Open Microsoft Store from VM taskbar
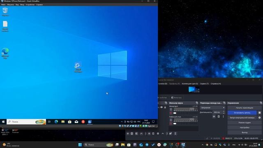 69,122
